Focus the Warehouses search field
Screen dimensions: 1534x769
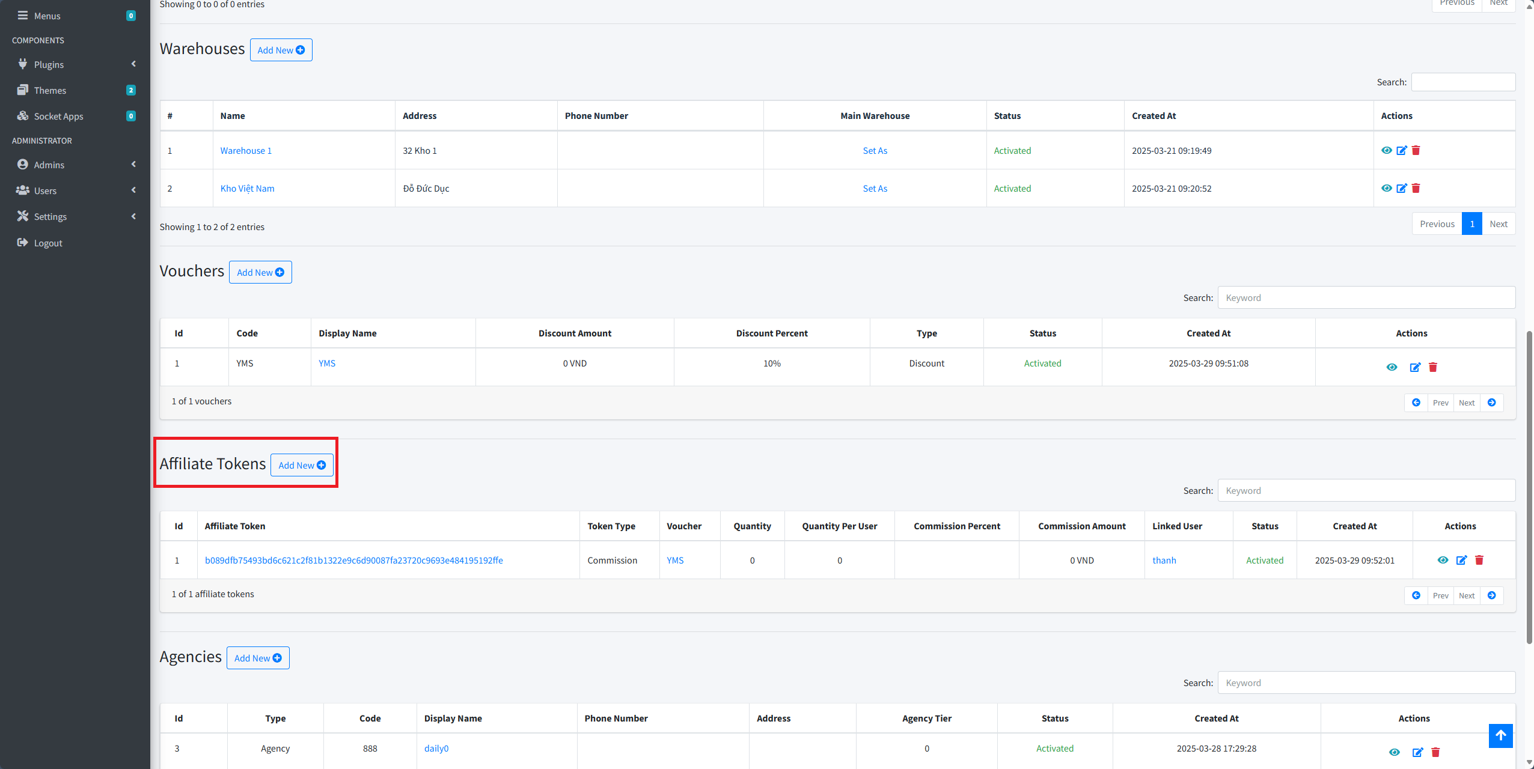coord(1463,82)
